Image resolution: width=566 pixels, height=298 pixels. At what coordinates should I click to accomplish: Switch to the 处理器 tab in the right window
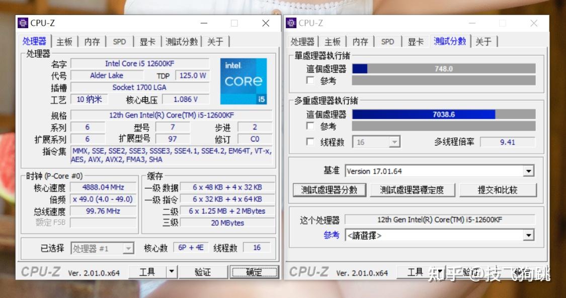(x=302, y=42)
